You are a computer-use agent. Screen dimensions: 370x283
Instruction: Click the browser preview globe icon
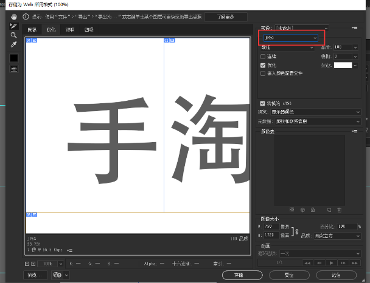pos(57,274)
